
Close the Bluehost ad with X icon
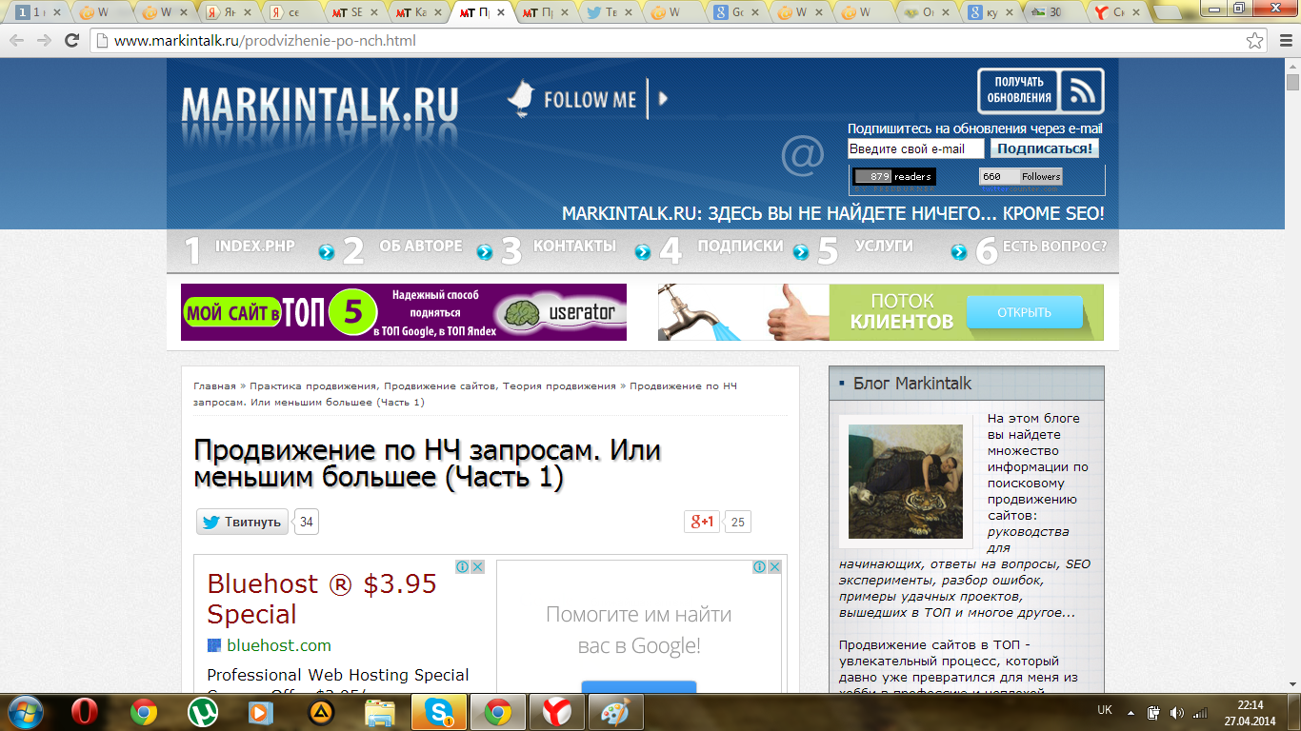pos(477,566)
